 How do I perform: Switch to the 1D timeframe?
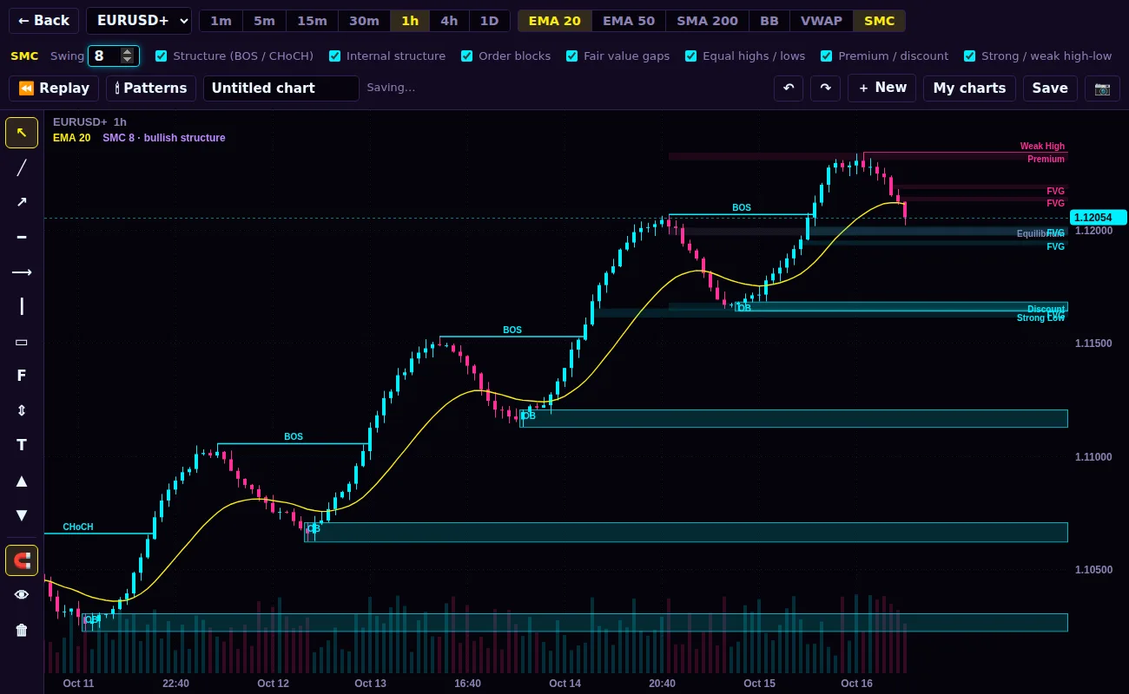490,21
